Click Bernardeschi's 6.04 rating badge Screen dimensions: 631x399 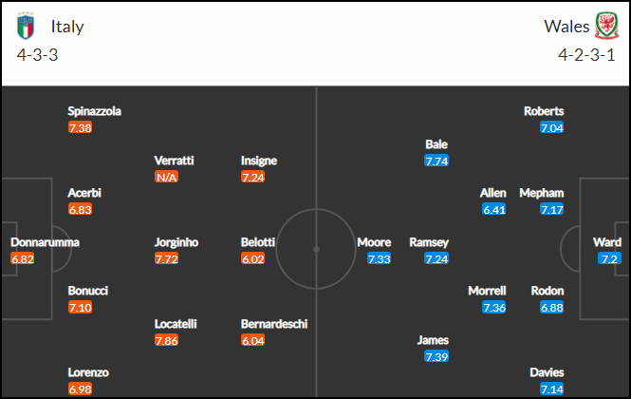point(252,340)
